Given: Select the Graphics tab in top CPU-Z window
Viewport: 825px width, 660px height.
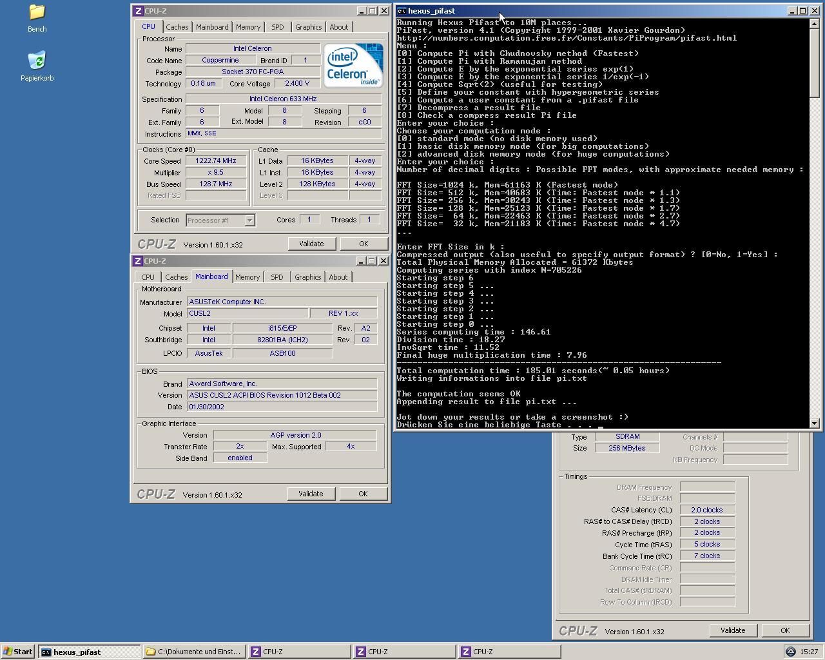Looking at the screenshot, I should [308, 27].
